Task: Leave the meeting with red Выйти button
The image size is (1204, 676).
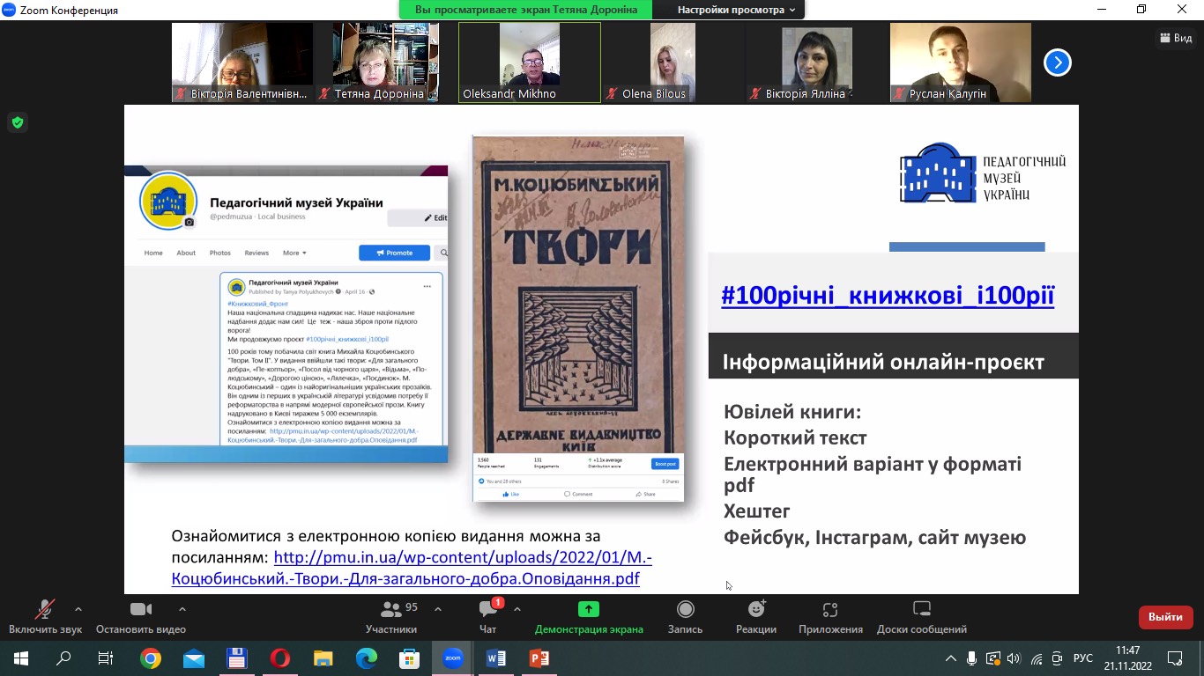Action: 1165,617
